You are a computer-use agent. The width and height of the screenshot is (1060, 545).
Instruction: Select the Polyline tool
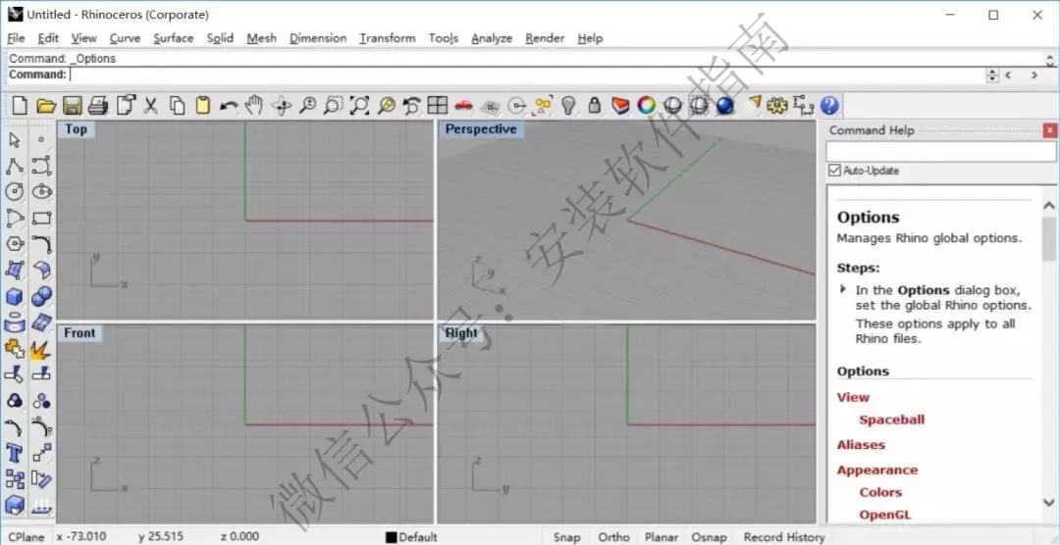tap(14, 166)
